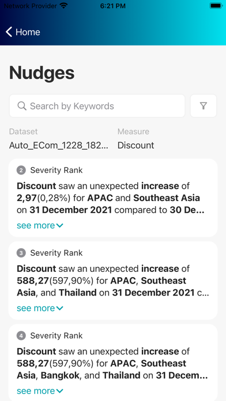Expand see more on Bangkok nudge
Viewport: 226px width, 401px height.
pos(40,391)
